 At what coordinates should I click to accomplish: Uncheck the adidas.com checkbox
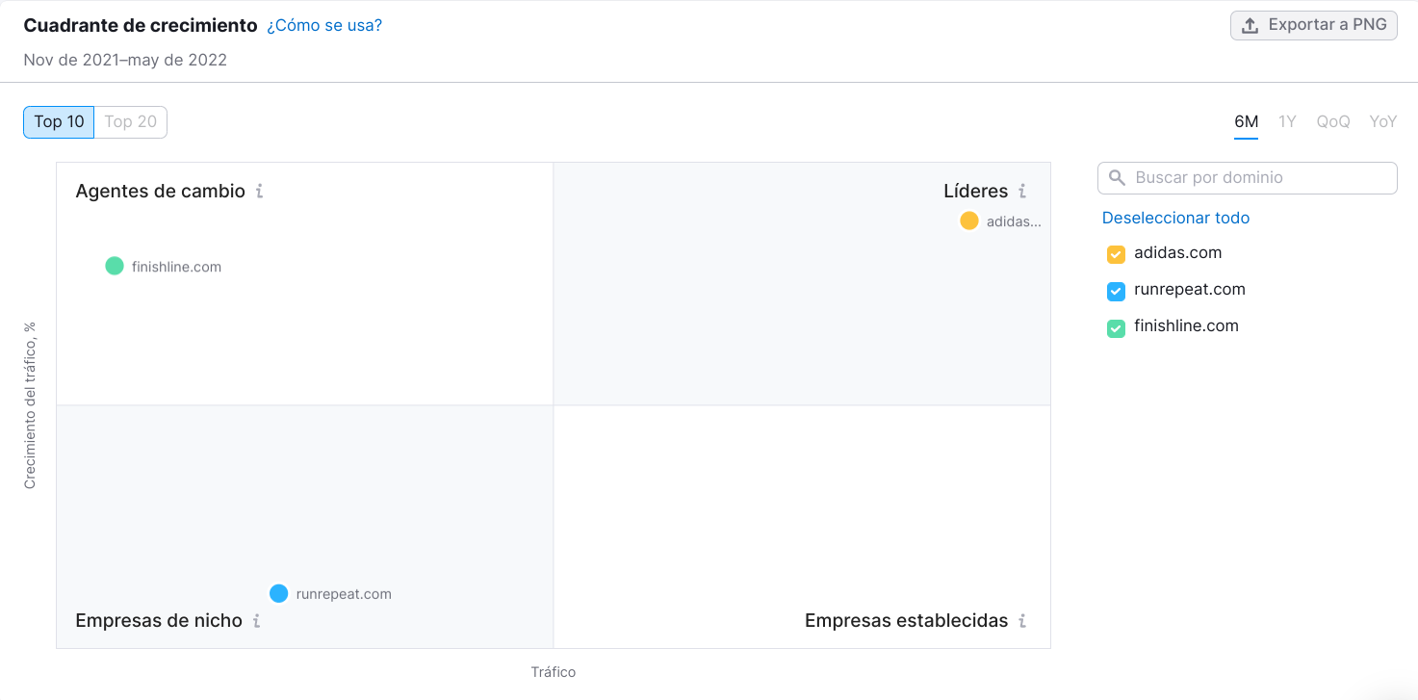[1116, 254]
